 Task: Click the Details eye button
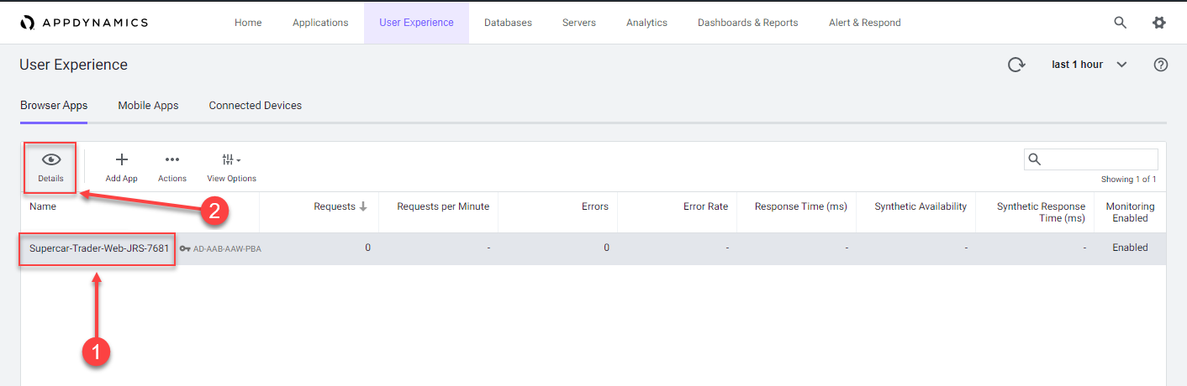tap(50, 167)
